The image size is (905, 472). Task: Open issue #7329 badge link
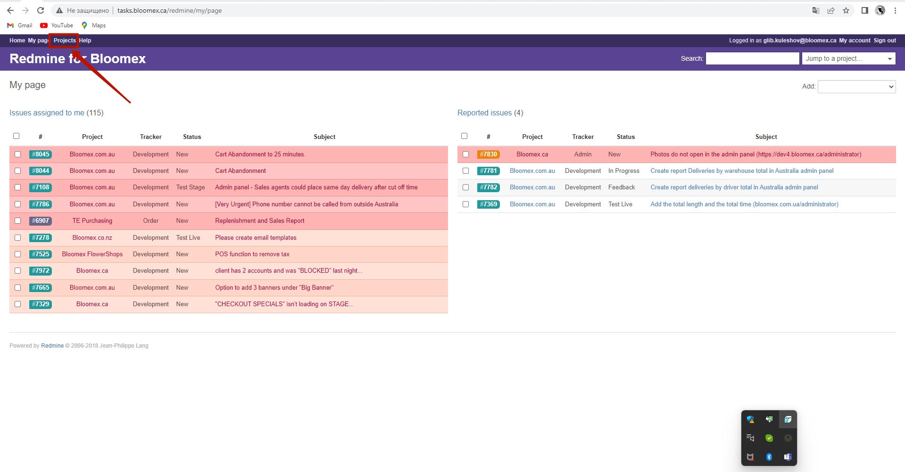41,304
